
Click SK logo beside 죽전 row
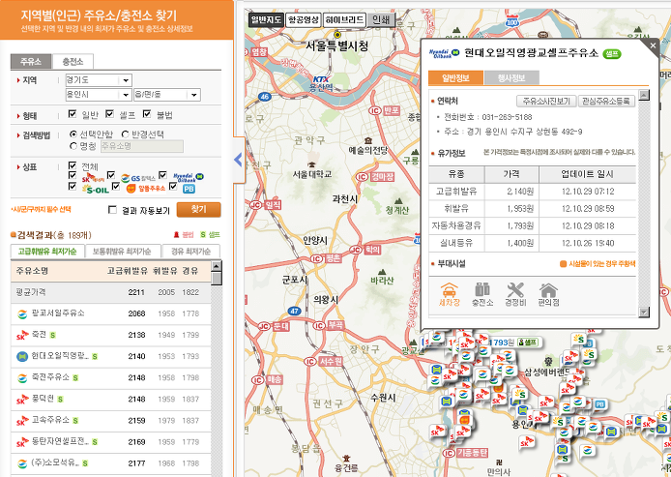click(22, 336)
